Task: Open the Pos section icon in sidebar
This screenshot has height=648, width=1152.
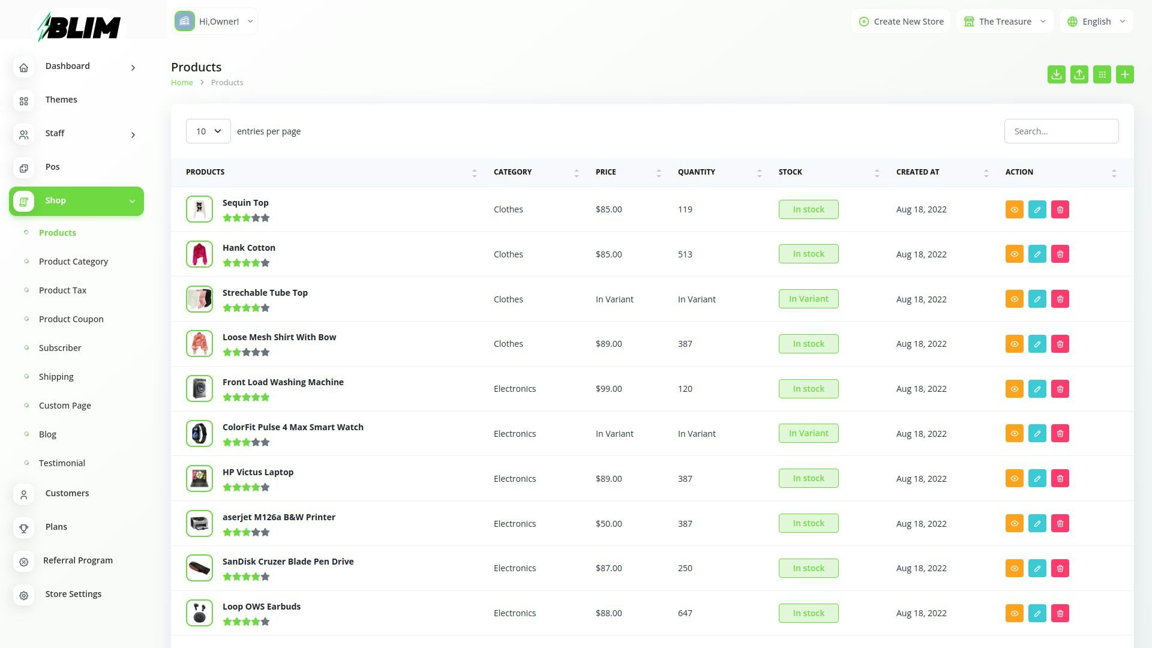Action: pyautogui.click(x=24, y=168)
